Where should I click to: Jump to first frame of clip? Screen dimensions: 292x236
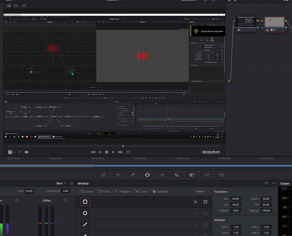93,152
